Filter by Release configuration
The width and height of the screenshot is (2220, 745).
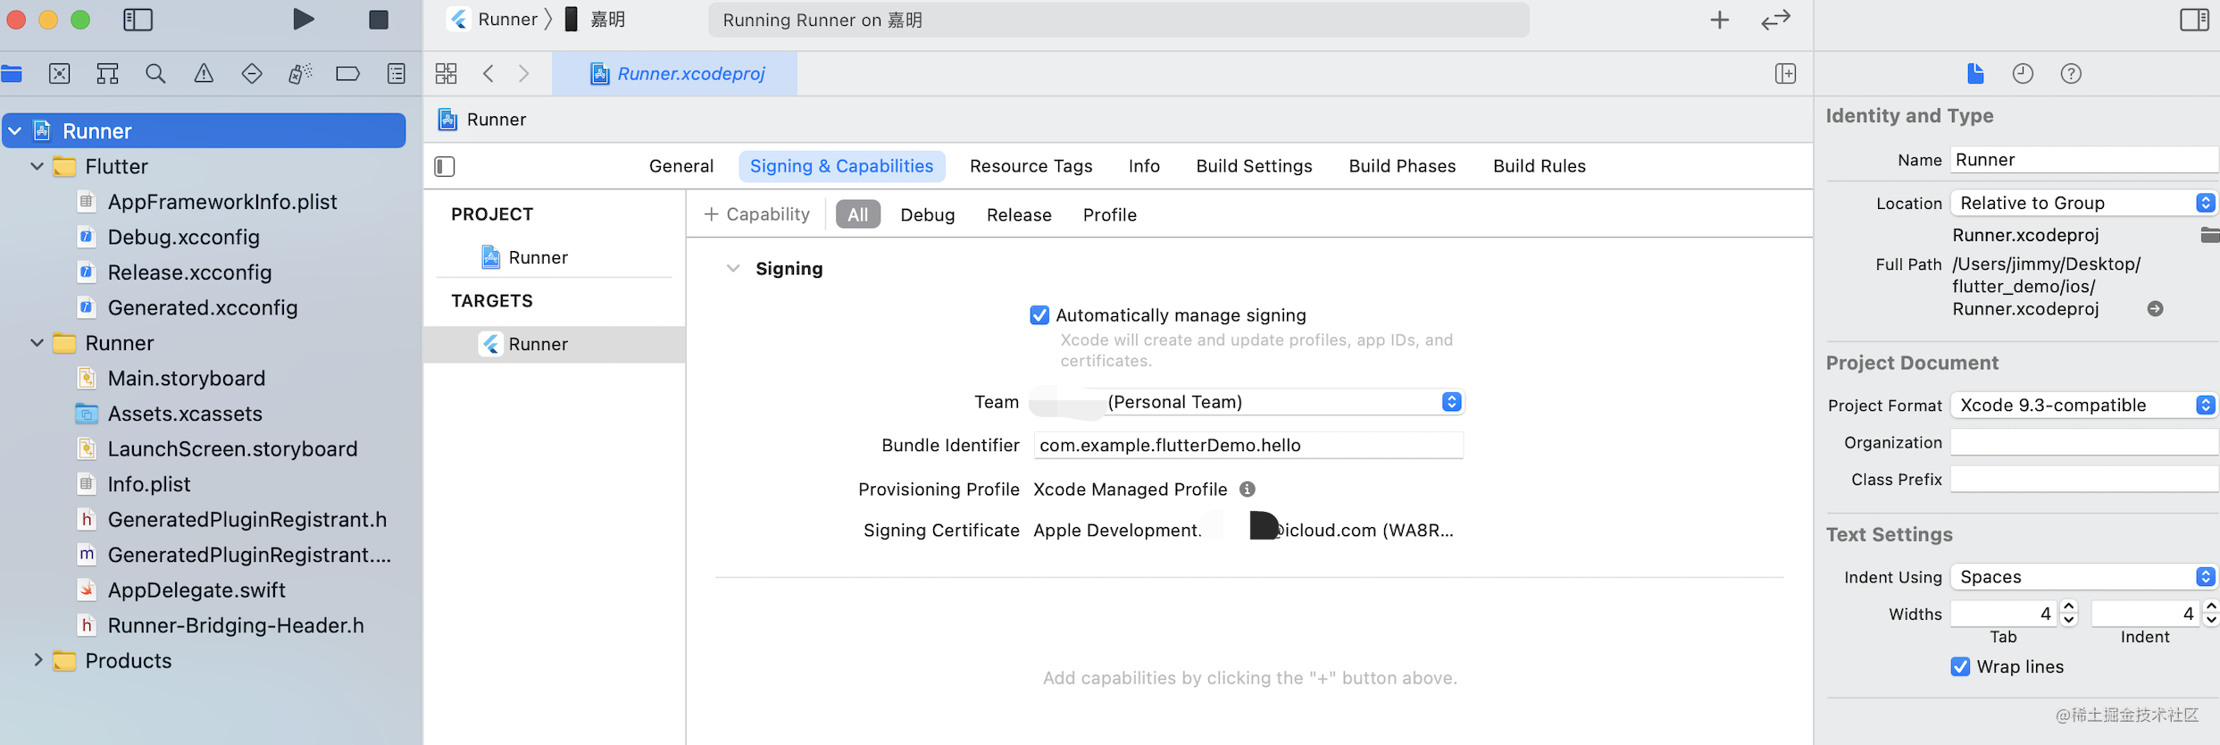click(1019, 214)
